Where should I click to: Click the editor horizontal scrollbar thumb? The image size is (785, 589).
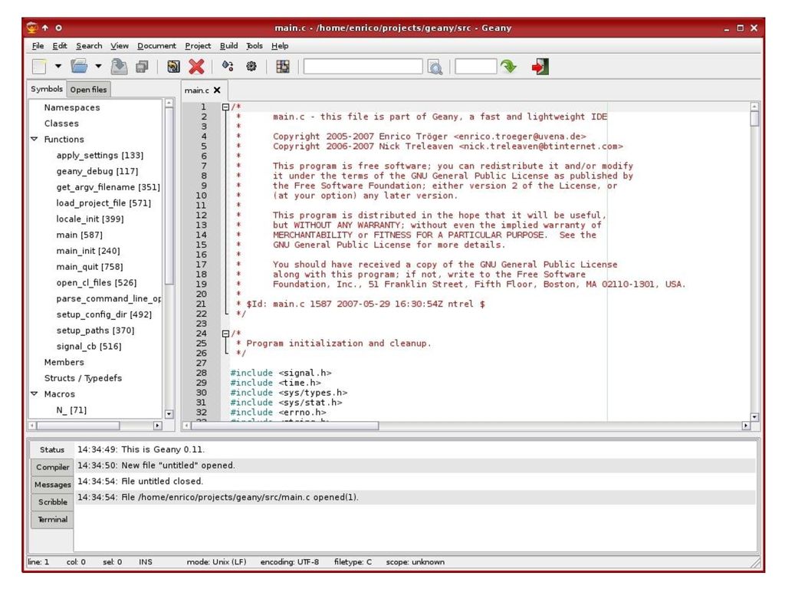tap(285, 426)
